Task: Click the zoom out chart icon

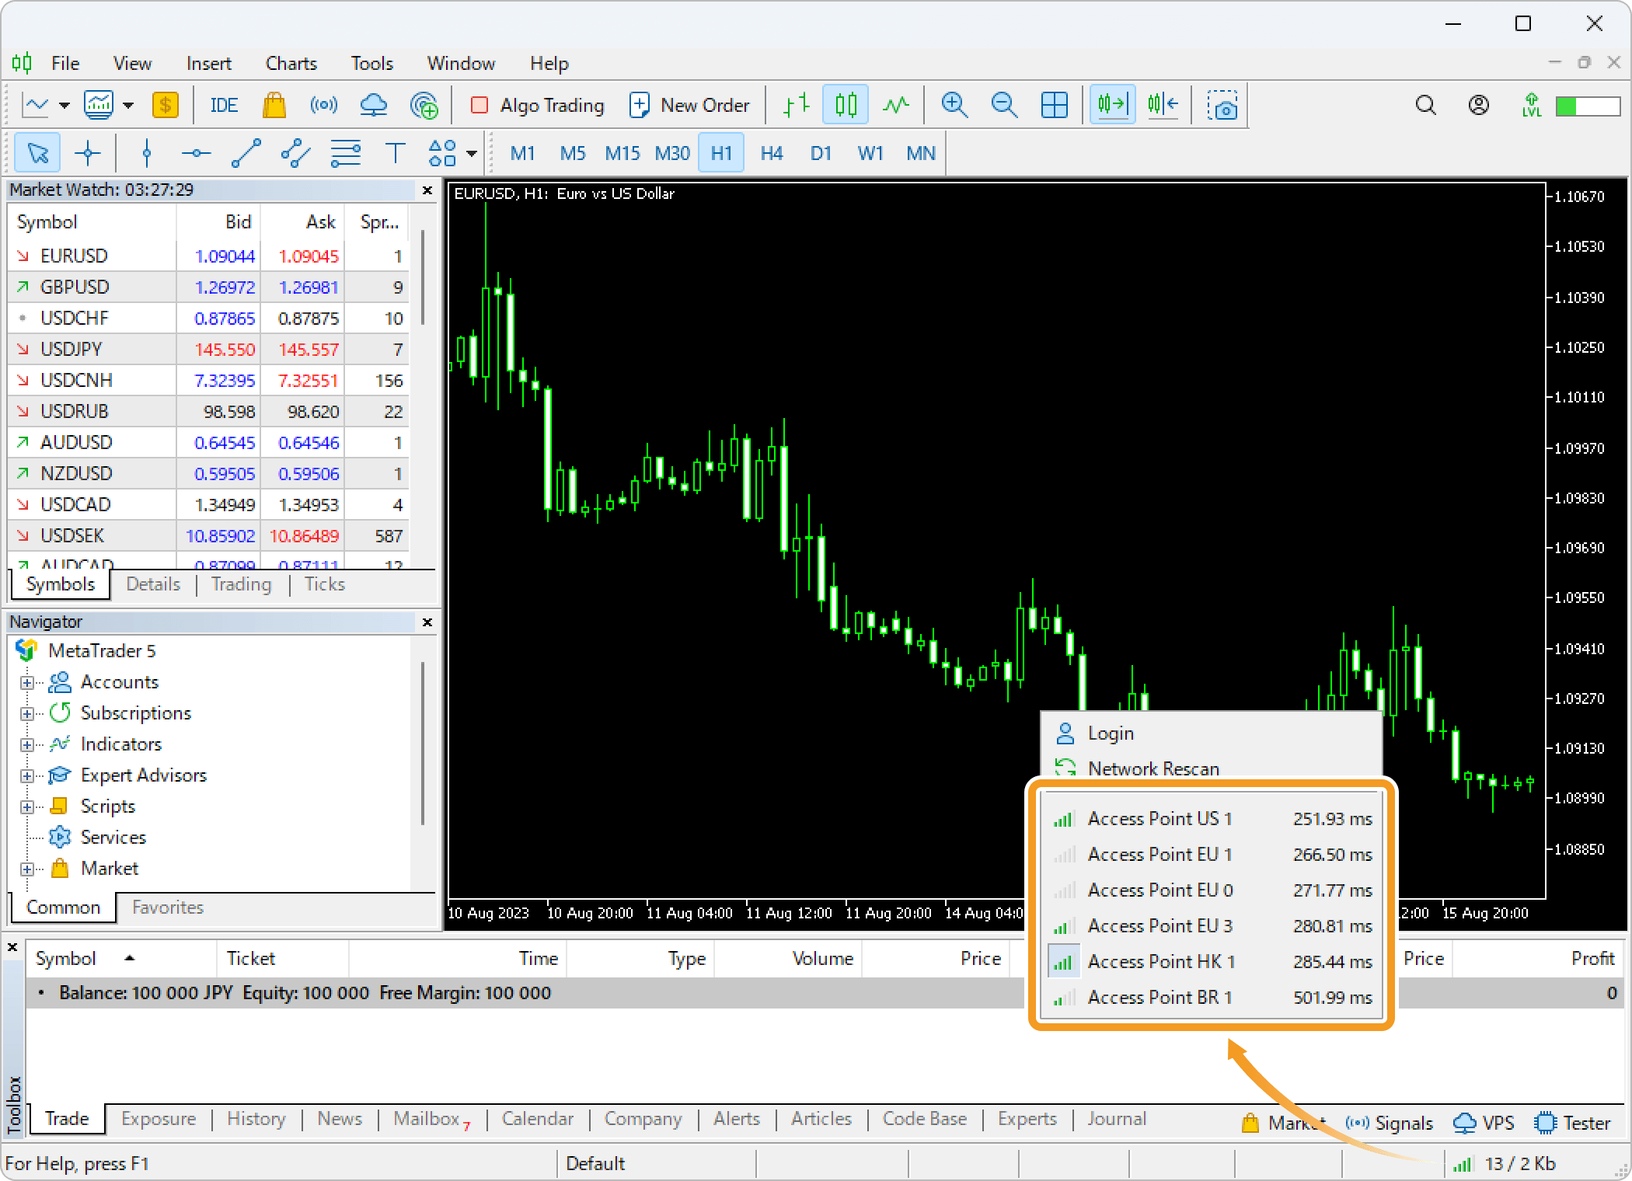Action: (x=1003, y=105)
